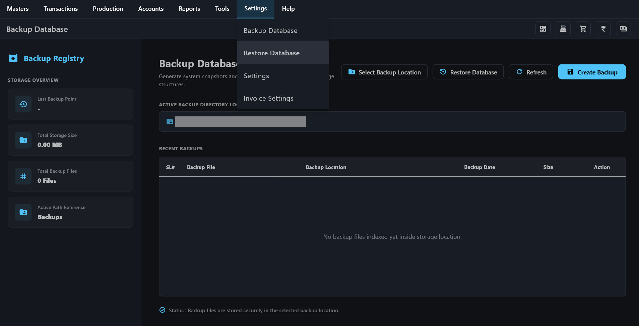Click the 0 Files value
This screenshot has width=639, height=326.
47,181
